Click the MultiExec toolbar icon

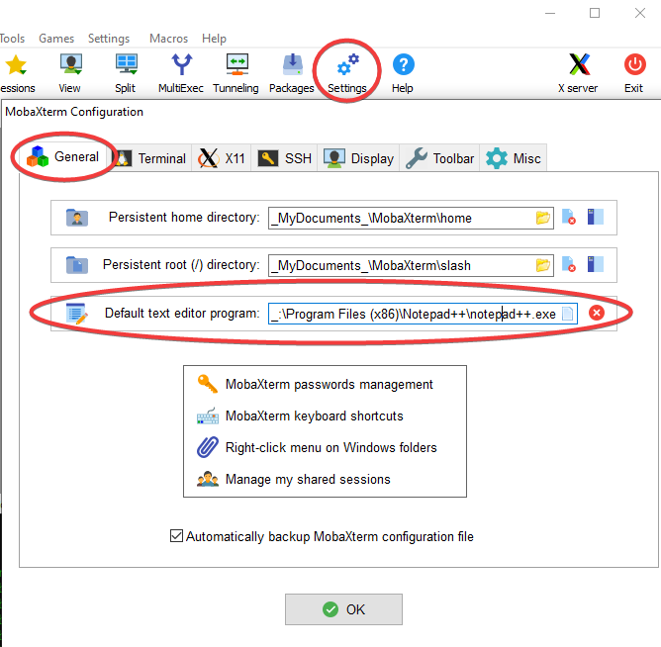181,72
